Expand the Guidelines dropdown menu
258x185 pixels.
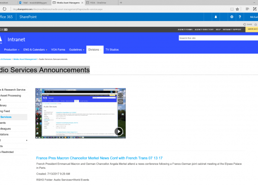click(77, 50)
